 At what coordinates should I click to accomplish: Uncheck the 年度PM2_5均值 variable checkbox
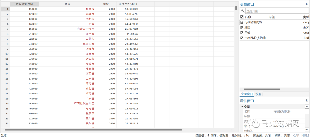point(242,38)
